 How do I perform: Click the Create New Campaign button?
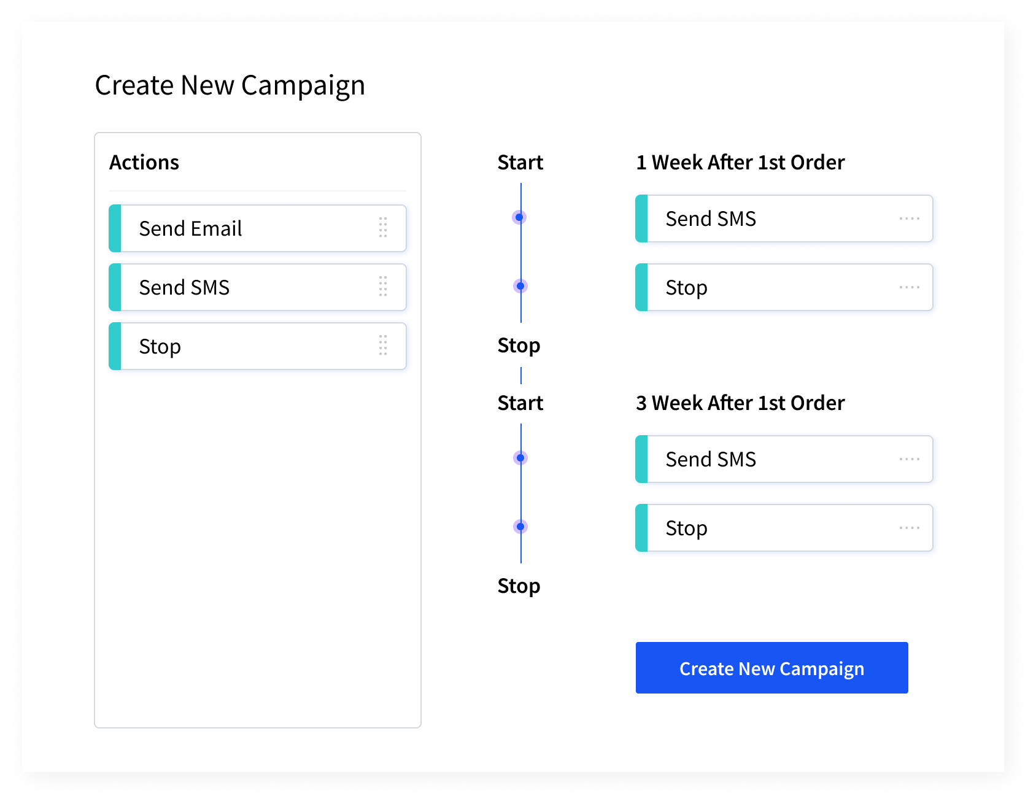[x=771, y=668]
